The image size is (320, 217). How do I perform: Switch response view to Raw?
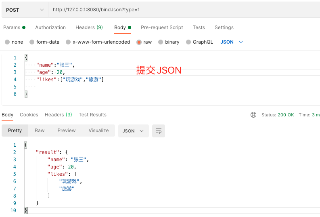(x=40, y=131)
